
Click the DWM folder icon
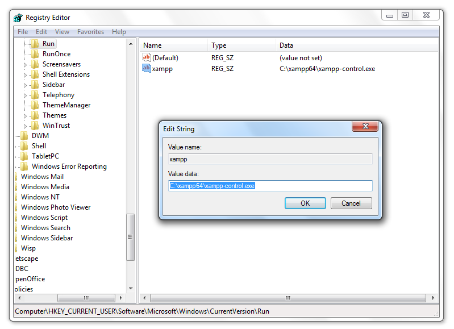coord(24,136)
